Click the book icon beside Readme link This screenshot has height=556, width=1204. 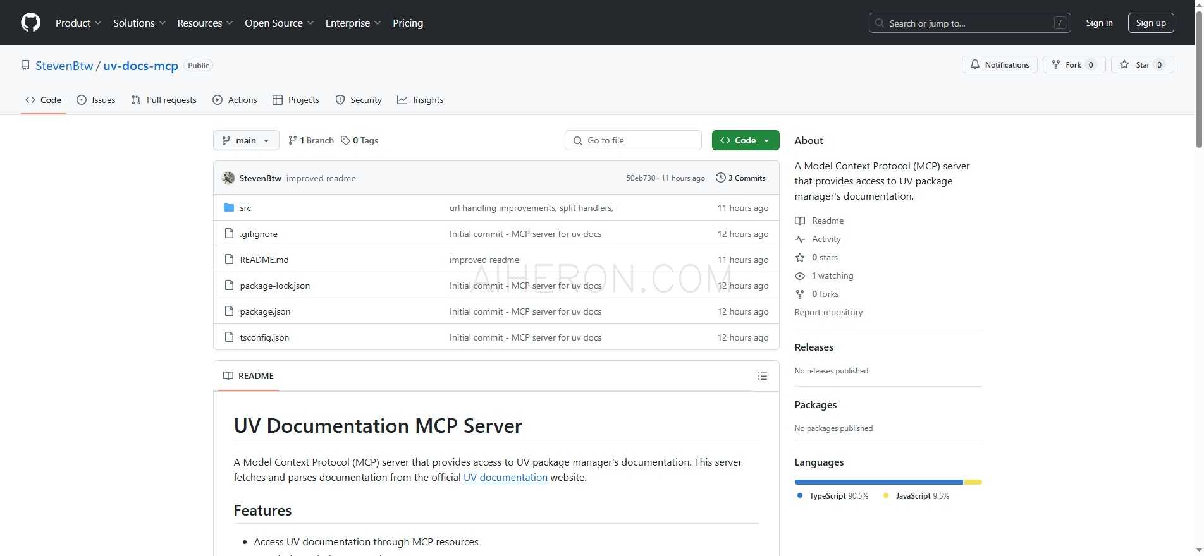coord(800,221)
